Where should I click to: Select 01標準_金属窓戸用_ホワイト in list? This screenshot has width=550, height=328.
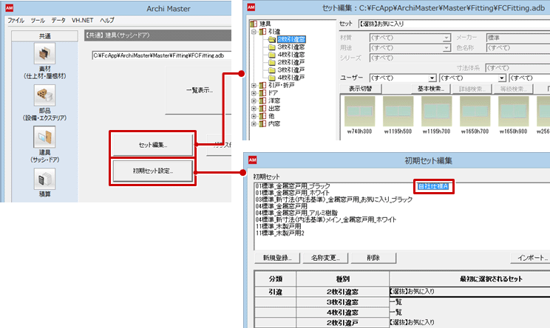point(293,193)
